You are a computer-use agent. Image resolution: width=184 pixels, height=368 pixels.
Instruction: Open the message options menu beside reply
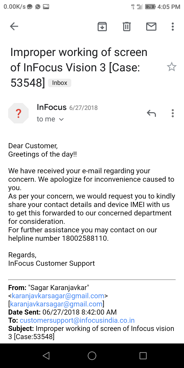click(x=173, y=113)
